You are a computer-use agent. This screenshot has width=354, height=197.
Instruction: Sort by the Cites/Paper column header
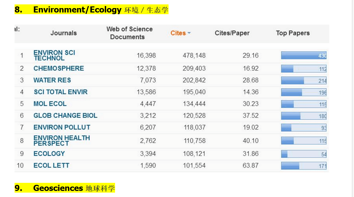tap(232, 33)
